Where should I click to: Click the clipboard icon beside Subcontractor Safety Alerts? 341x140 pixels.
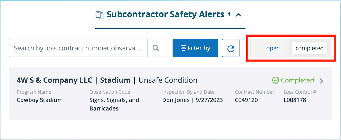[99, 15]
